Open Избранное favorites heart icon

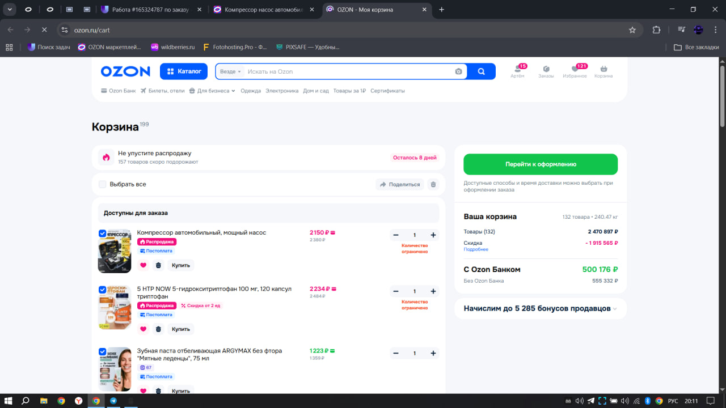[x=575, y=71]
